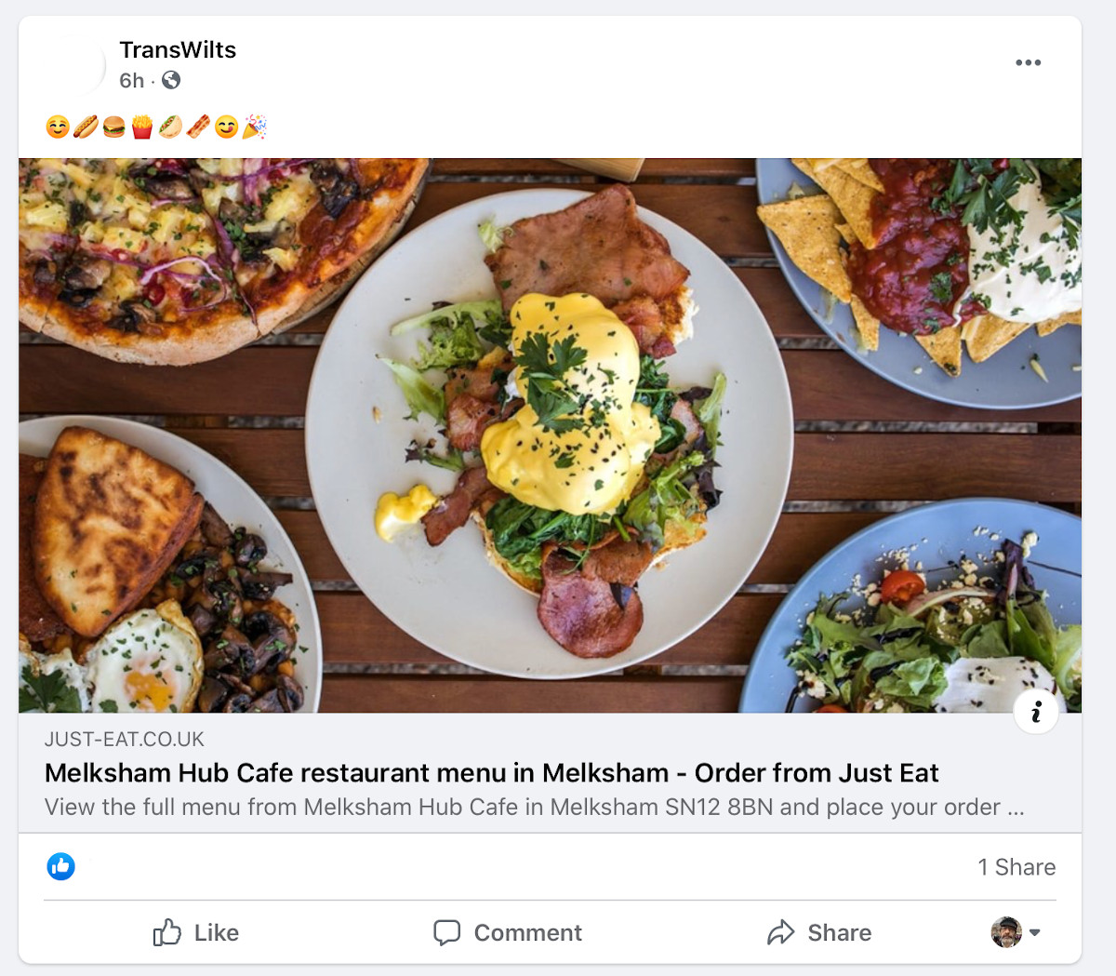Click the link info "i" icon
1116x976 pixels.
[1036, 713]
